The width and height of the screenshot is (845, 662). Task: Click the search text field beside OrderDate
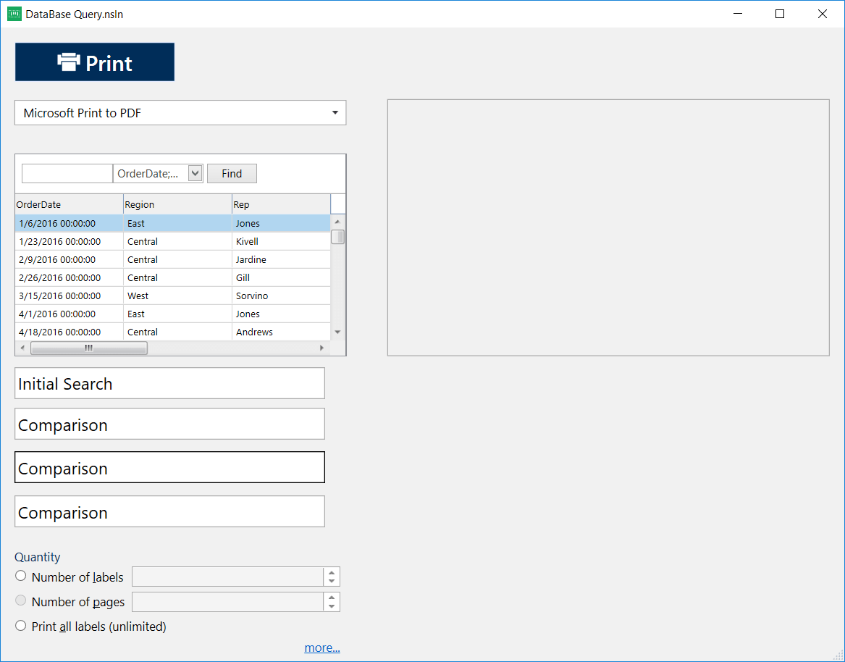67,174
